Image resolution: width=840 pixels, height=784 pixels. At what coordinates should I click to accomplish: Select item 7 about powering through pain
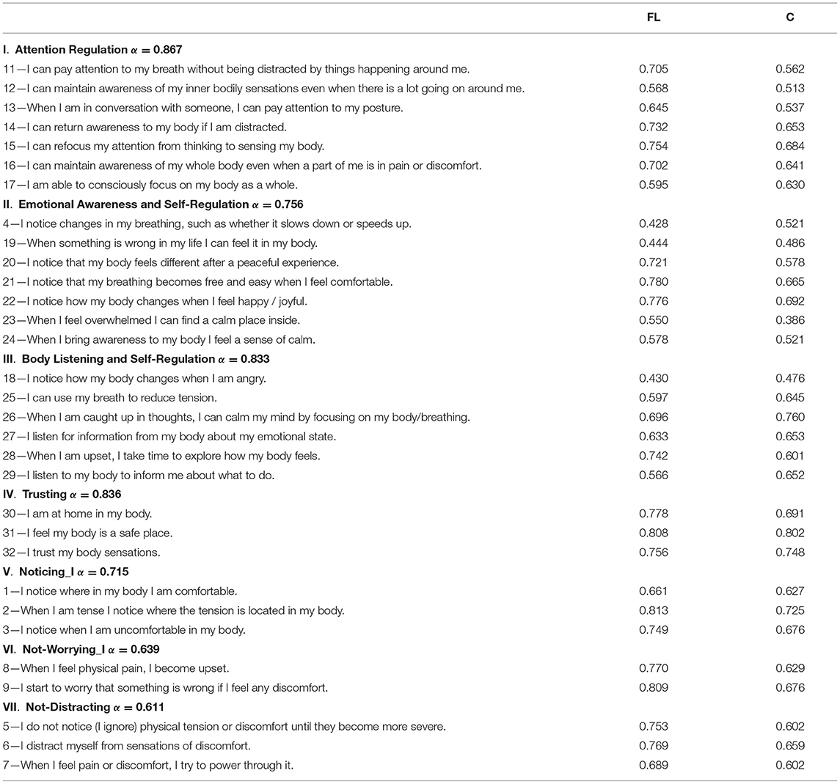(x=148, y=765)
